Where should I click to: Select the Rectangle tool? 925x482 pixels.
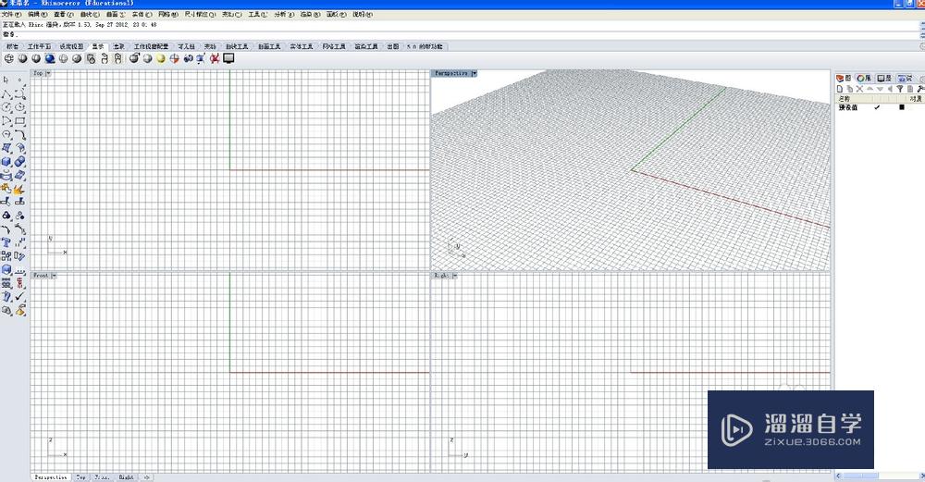click(x=20, y=121)
